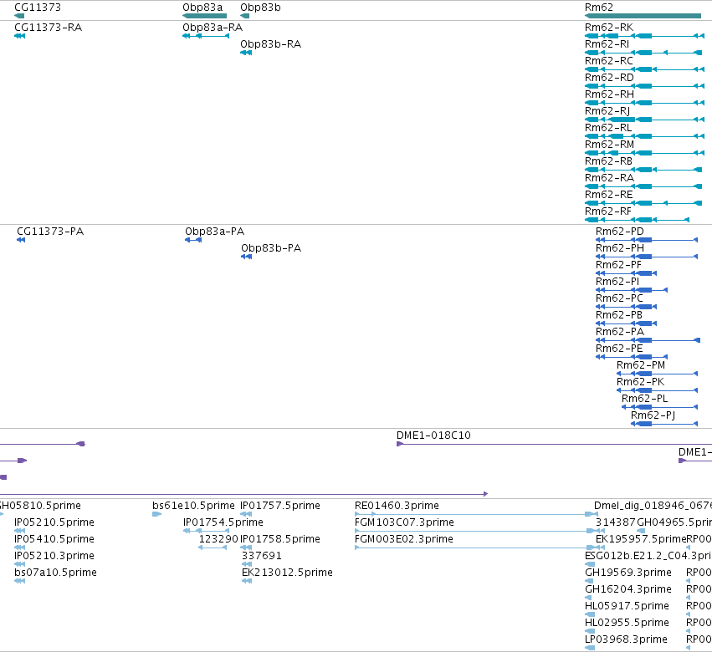
Task: Click the CG11373-RA transcript label
Action: point(49,28)
